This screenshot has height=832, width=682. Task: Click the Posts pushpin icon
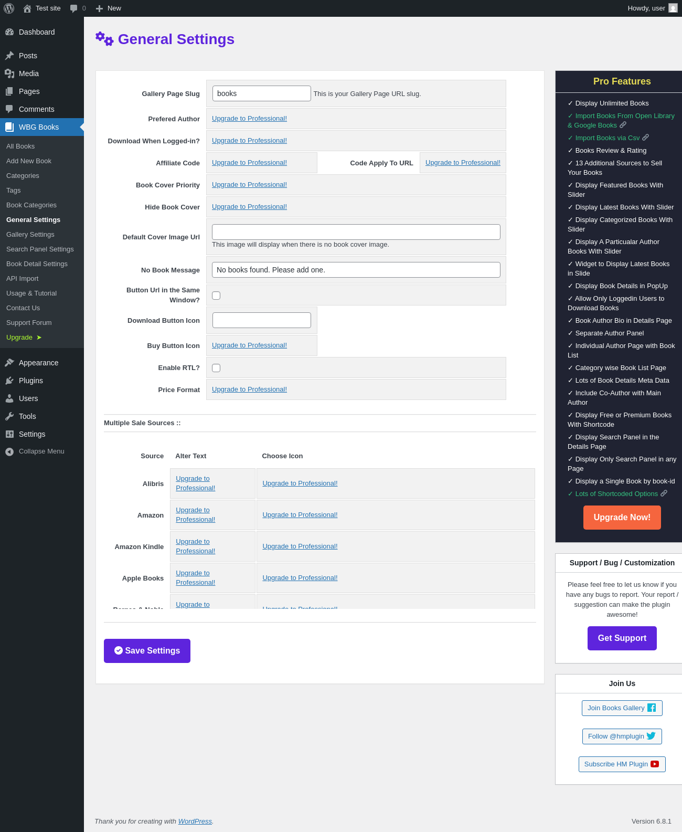tap(9, 56)
